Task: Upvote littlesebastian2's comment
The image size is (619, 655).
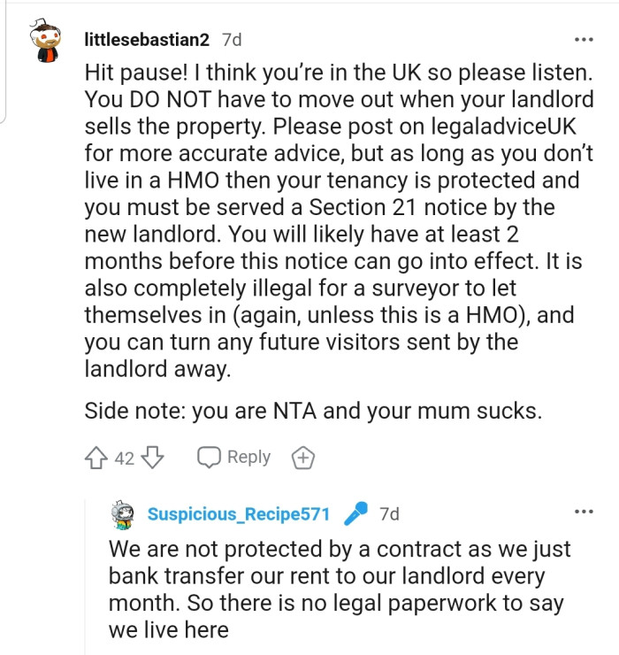Action: coord(96,458)
